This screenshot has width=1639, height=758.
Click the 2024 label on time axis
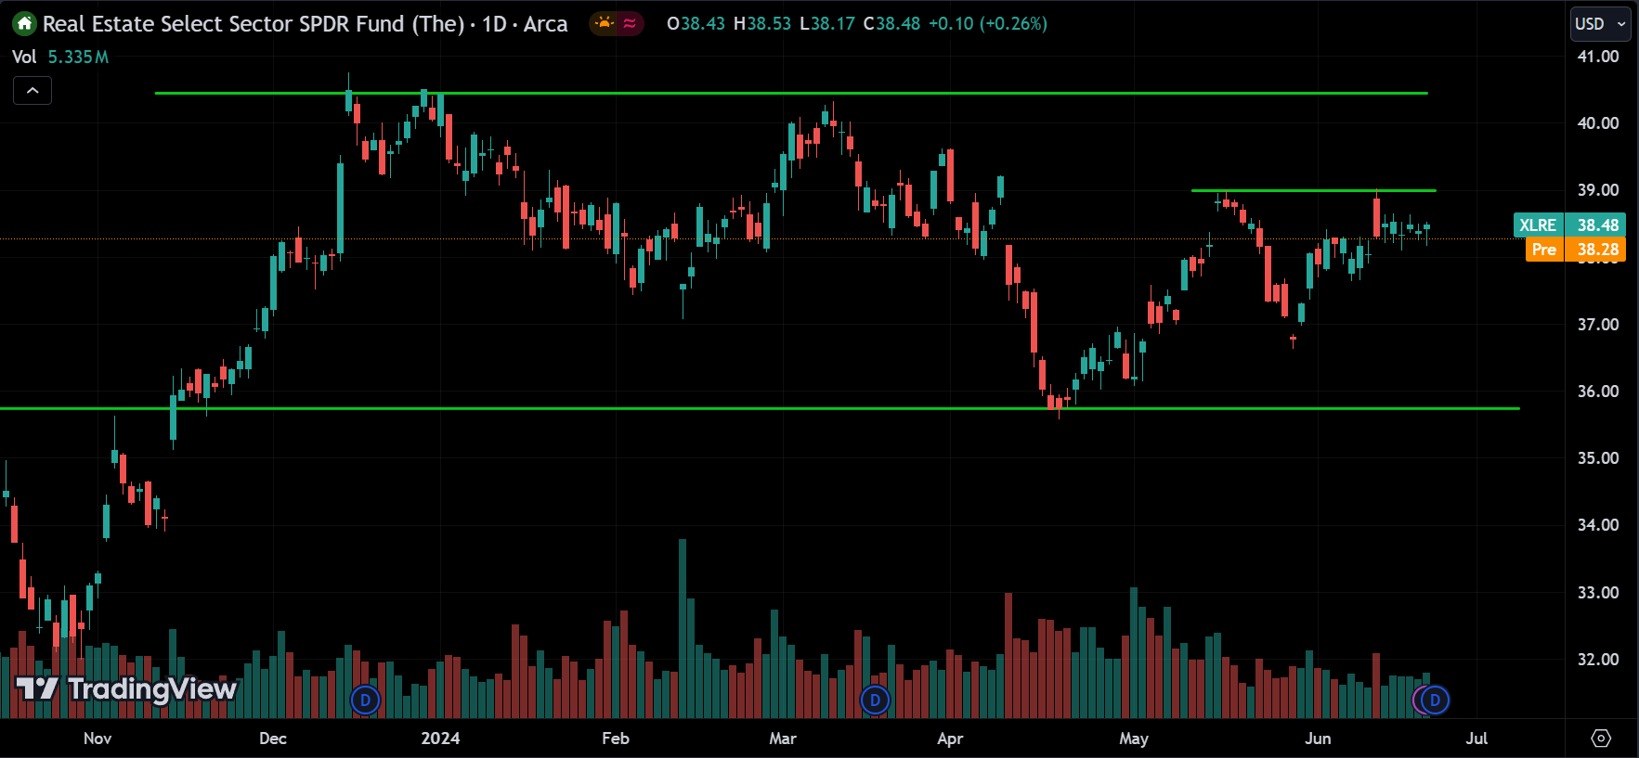point(440,739)
